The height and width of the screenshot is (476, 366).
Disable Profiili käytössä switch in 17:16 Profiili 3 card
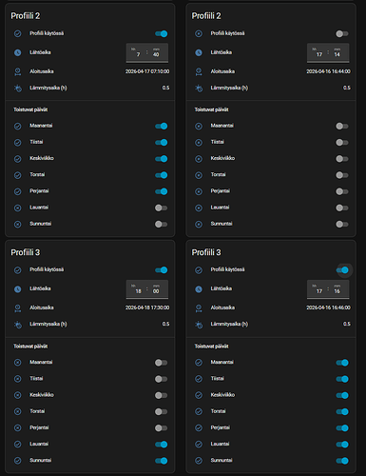[342, 270]
